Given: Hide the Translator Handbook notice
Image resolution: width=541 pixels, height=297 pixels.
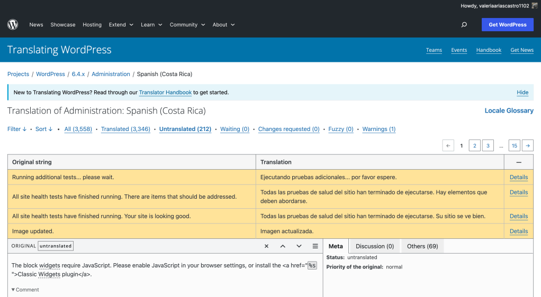Looking at the screenshot, I should pyautogui.click(x=522, y=92).
